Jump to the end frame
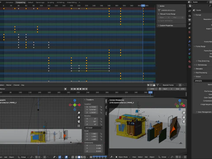The width and height of the screenshot is (212, 159). click(87, 89)
